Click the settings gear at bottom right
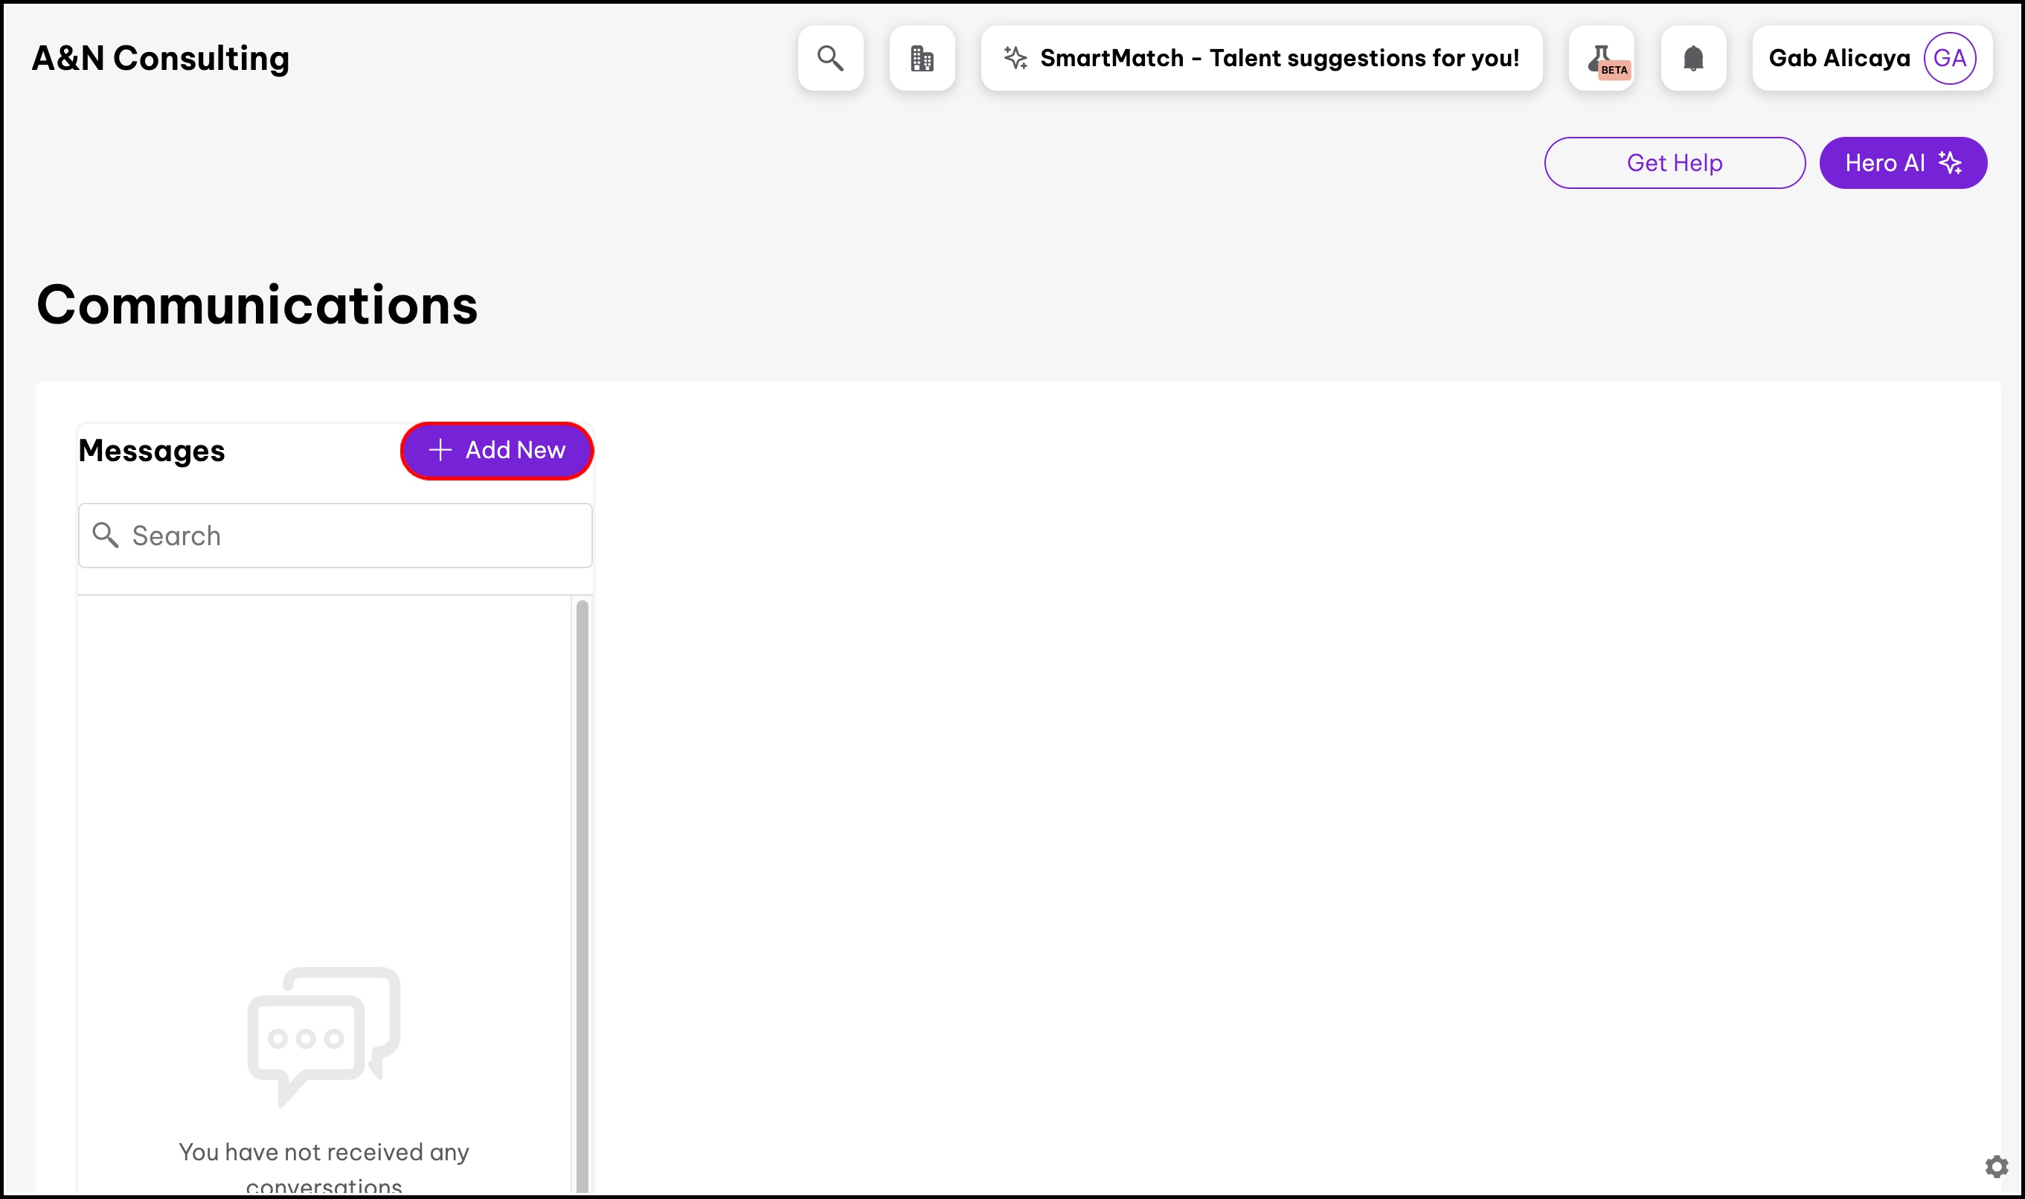The image size is (2025, 1199). coord(1996,1166)
